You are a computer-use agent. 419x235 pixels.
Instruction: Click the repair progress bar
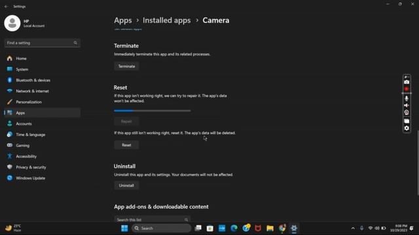153,110
